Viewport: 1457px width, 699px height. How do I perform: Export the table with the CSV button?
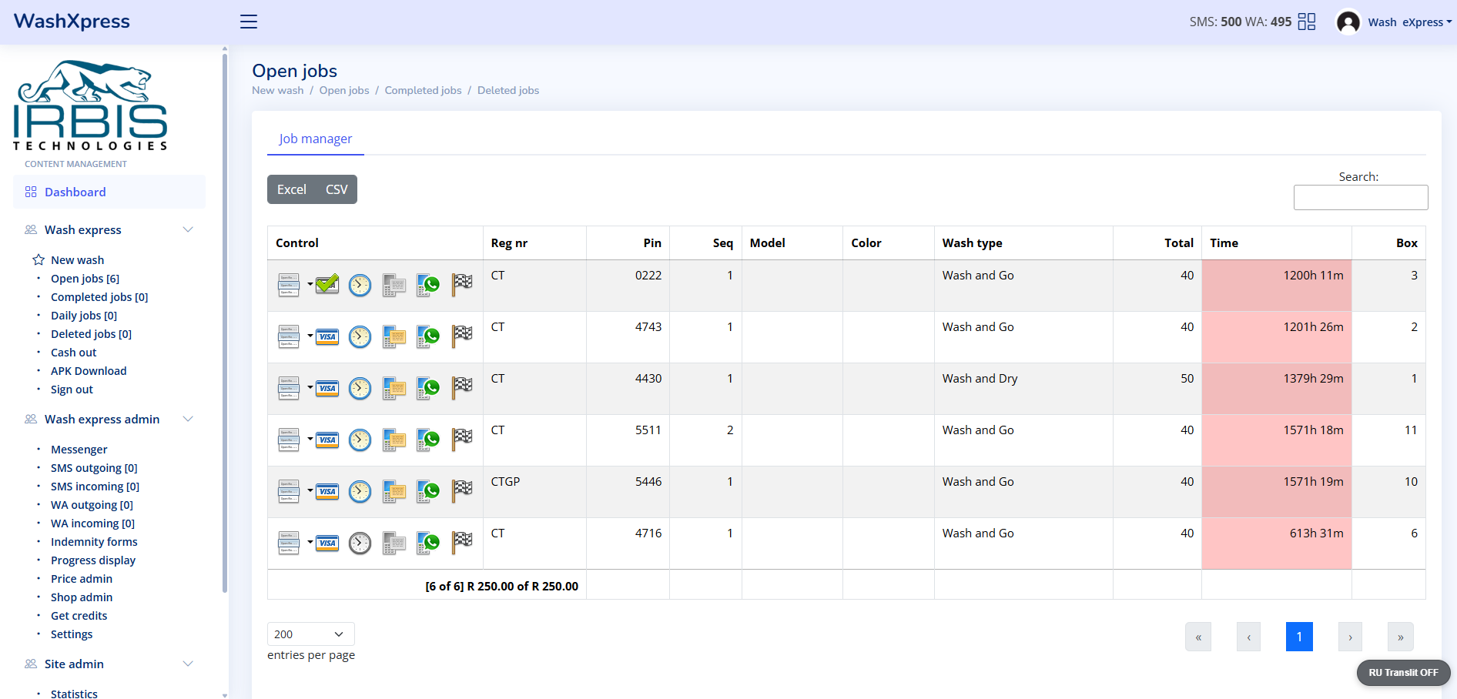click(337, 189)
